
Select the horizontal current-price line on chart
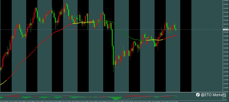click(x=111, y=30)
